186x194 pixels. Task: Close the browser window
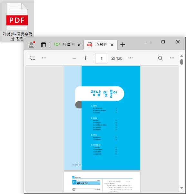178,42
